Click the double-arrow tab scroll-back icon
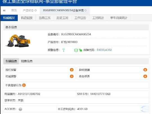Viewport: 152px width, 114px height. point(4,10)
